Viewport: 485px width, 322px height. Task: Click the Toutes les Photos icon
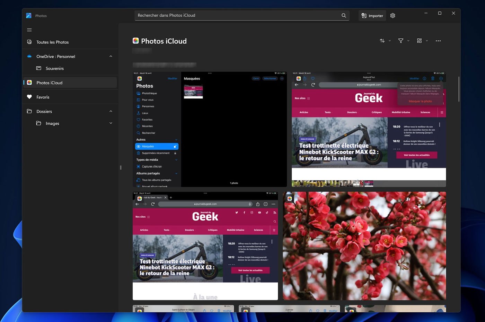[x=29, y=42]
